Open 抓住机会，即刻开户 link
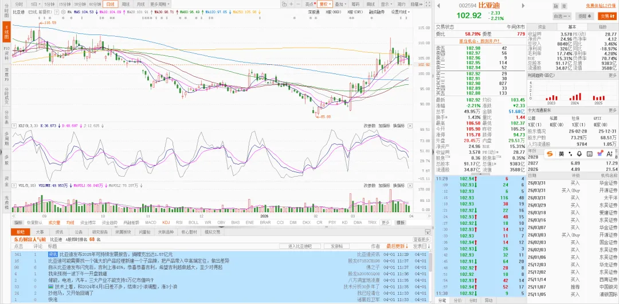Viewport: 619px width, 304px height. coord(479,41)
